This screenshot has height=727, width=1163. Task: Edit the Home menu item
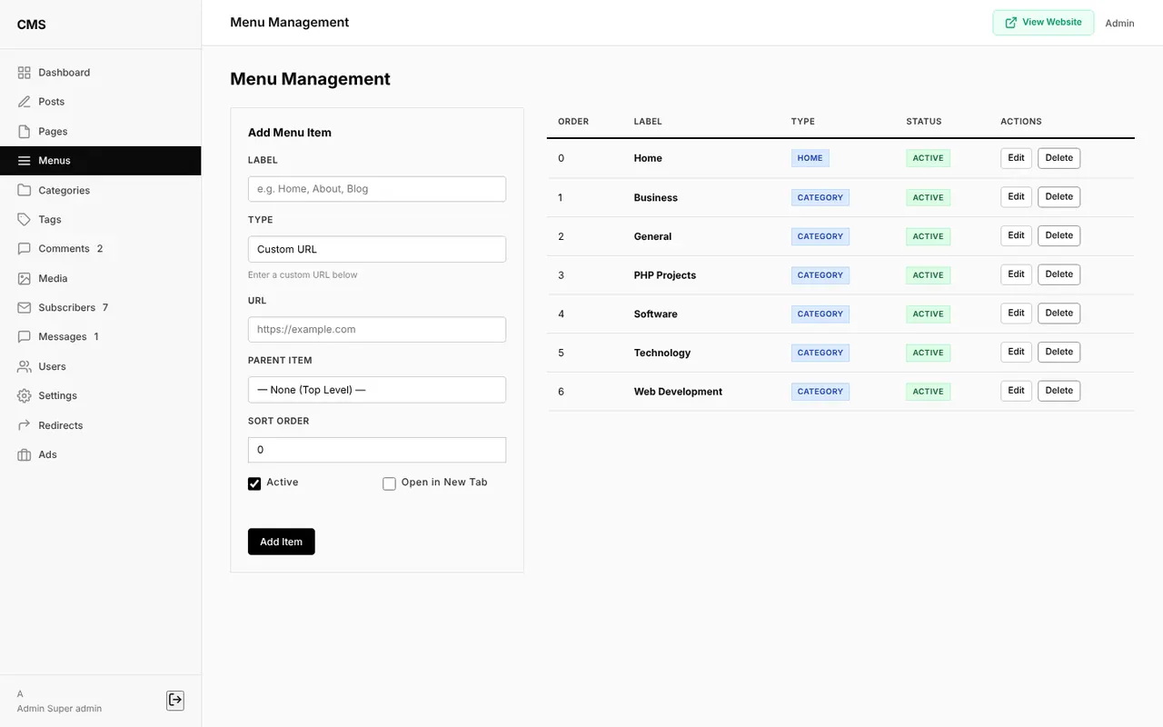(x=1016, y=158)
